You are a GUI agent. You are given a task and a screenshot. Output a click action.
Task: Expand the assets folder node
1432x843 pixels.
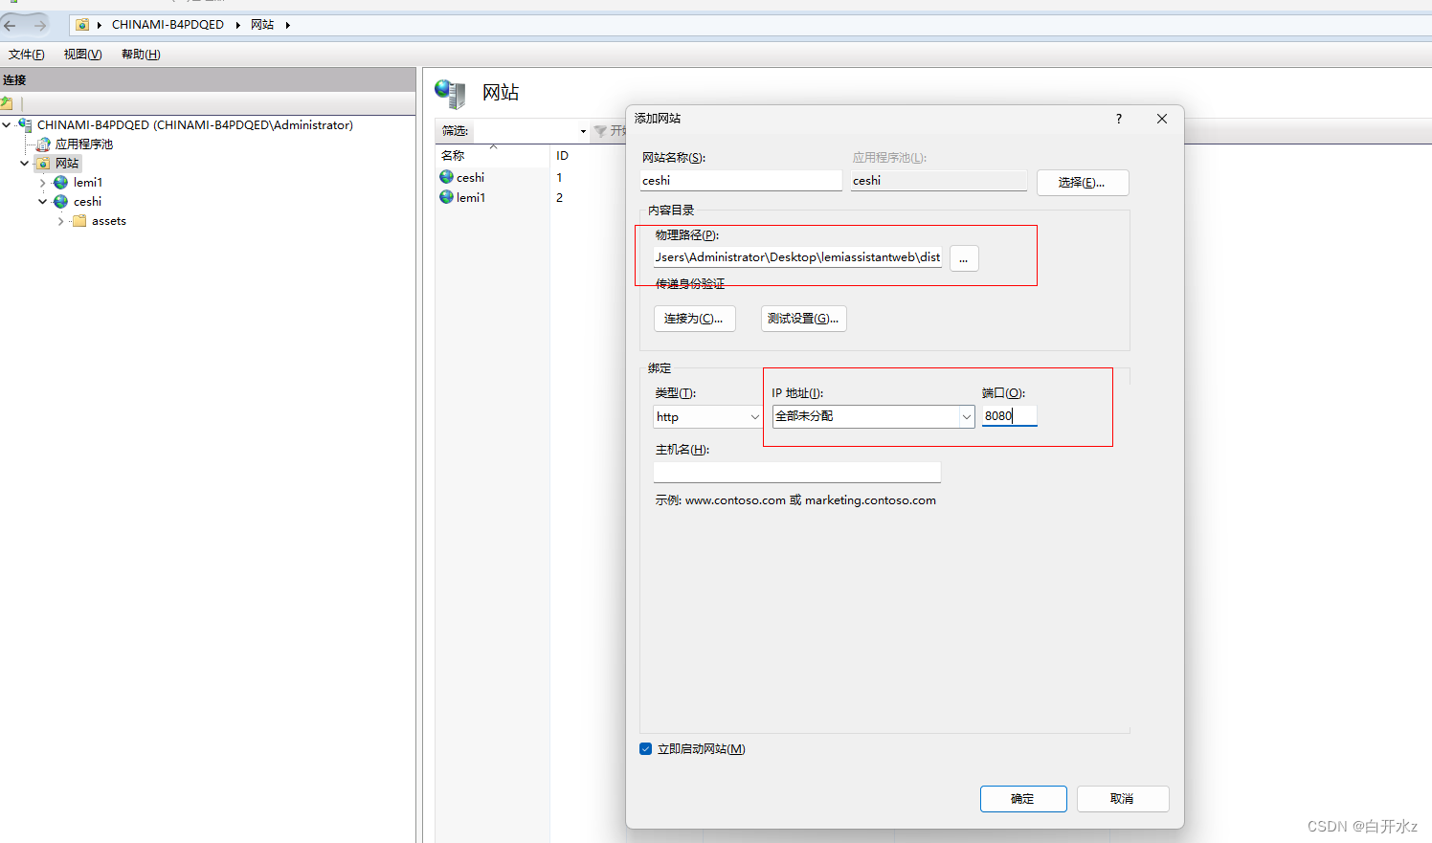point(61,221)
